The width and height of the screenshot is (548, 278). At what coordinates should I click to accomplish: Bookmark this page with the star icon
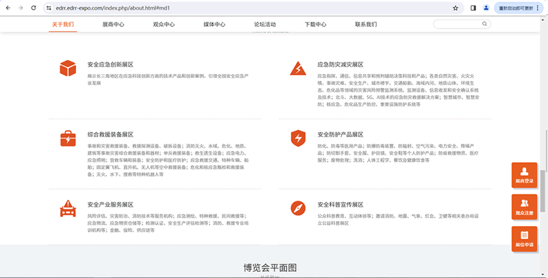(x=456, y=8)
